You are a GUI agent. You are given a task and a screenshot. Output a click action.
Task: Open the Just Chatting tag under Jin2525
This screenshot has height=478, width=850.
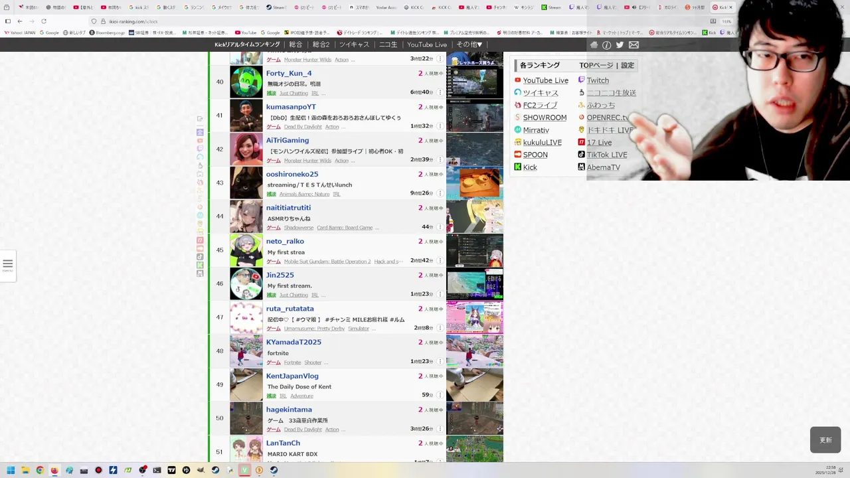click(x=294, y=295)
